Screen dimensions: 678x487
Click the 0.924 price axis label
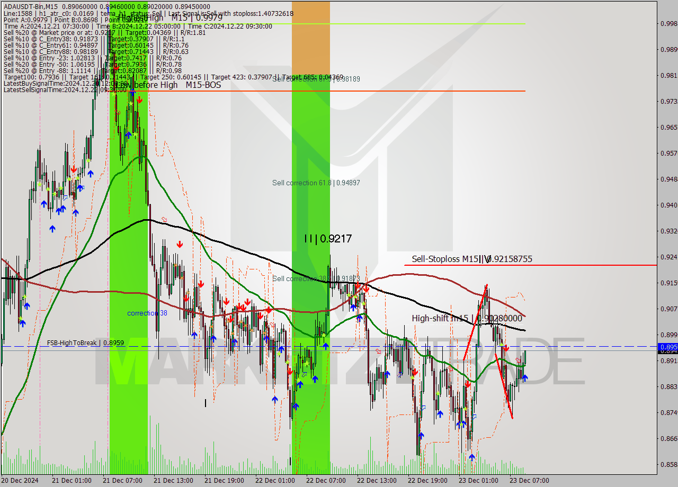pyautogui.click(x=670, y=257)
